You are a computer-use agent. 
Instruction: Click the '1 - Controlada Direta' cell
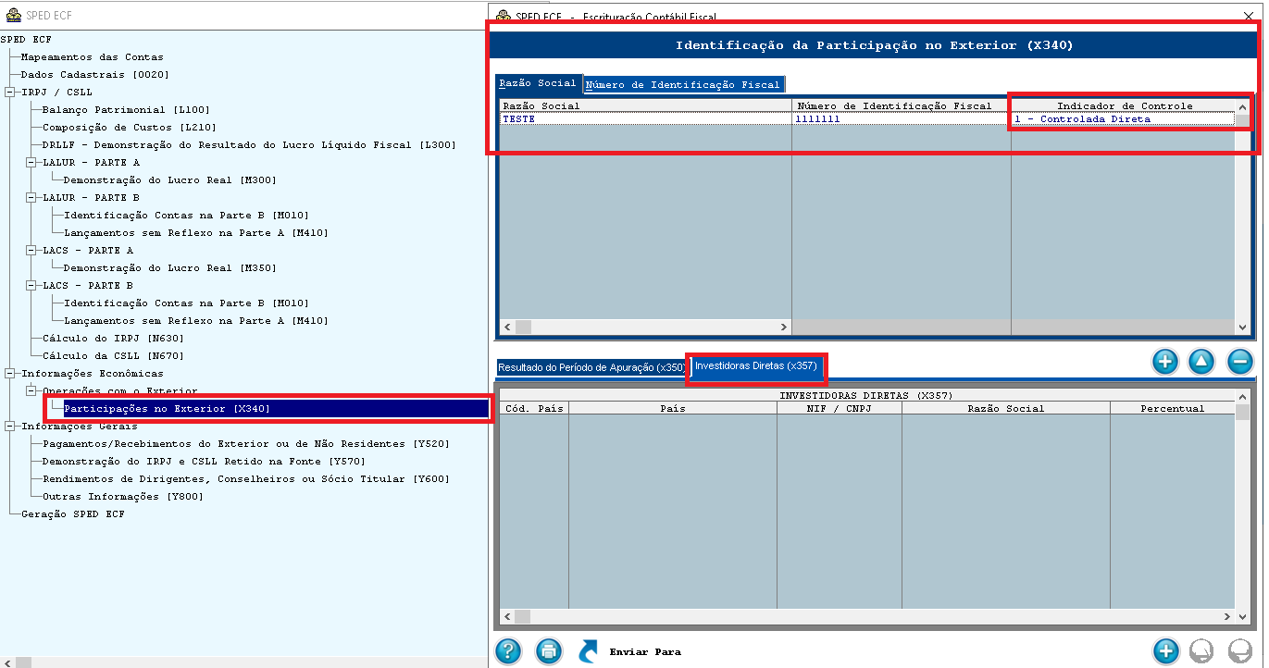pyautogui.click(x=1123, y=118)
